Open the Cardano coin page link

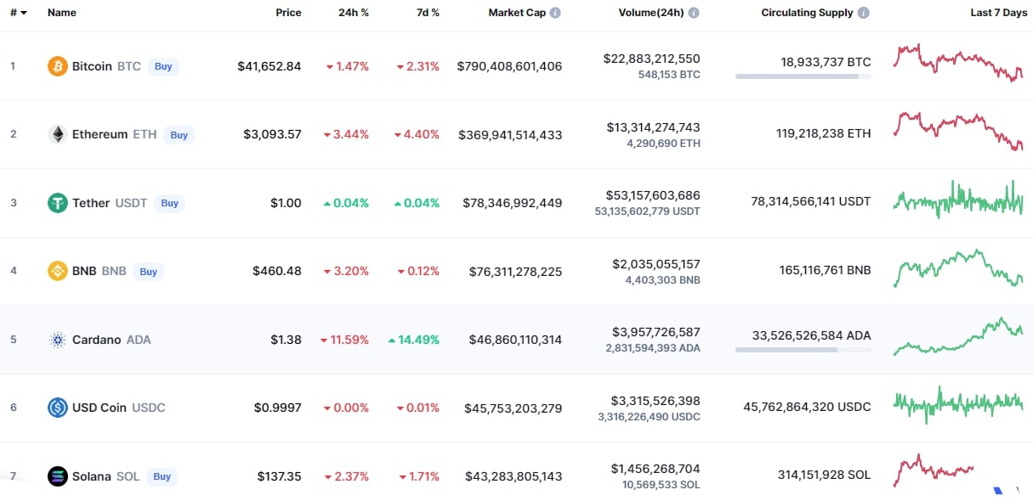point(96,340)
